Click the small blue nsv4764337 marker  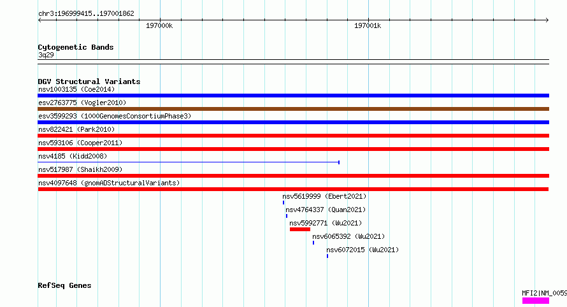287,216
